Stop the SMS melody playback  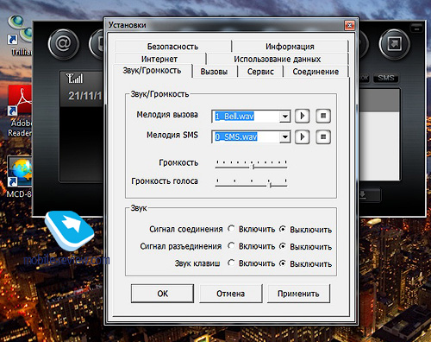pyautogui.click(x=323, y=136)
